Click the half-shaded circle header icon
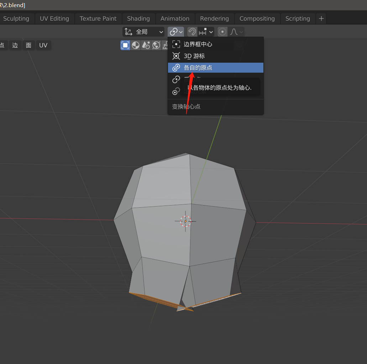Screen dimensions: 367x364 coord(136,45)
